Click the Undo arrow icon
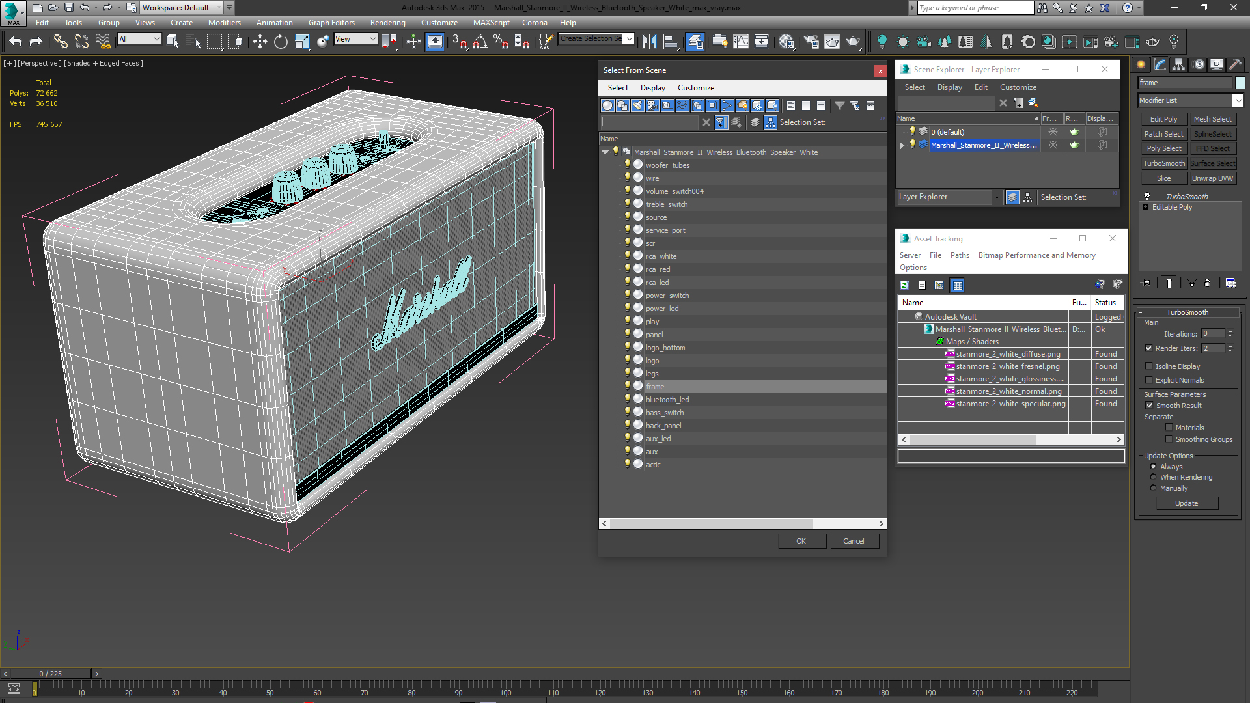 tap(16, 42)
